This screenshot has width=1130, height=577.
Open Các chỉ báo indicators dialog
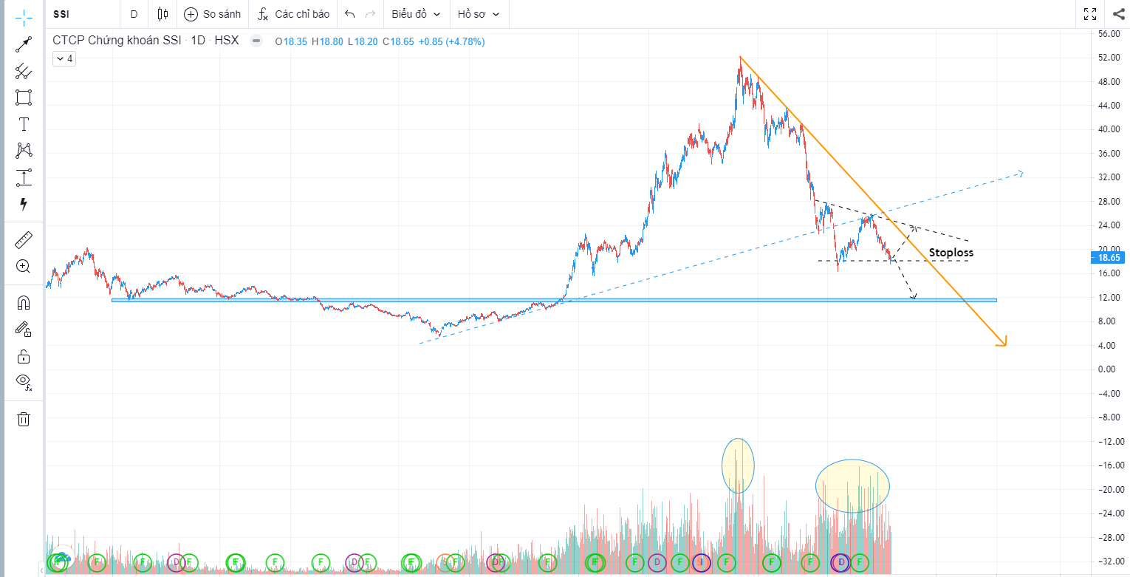[x=292, y=14]
